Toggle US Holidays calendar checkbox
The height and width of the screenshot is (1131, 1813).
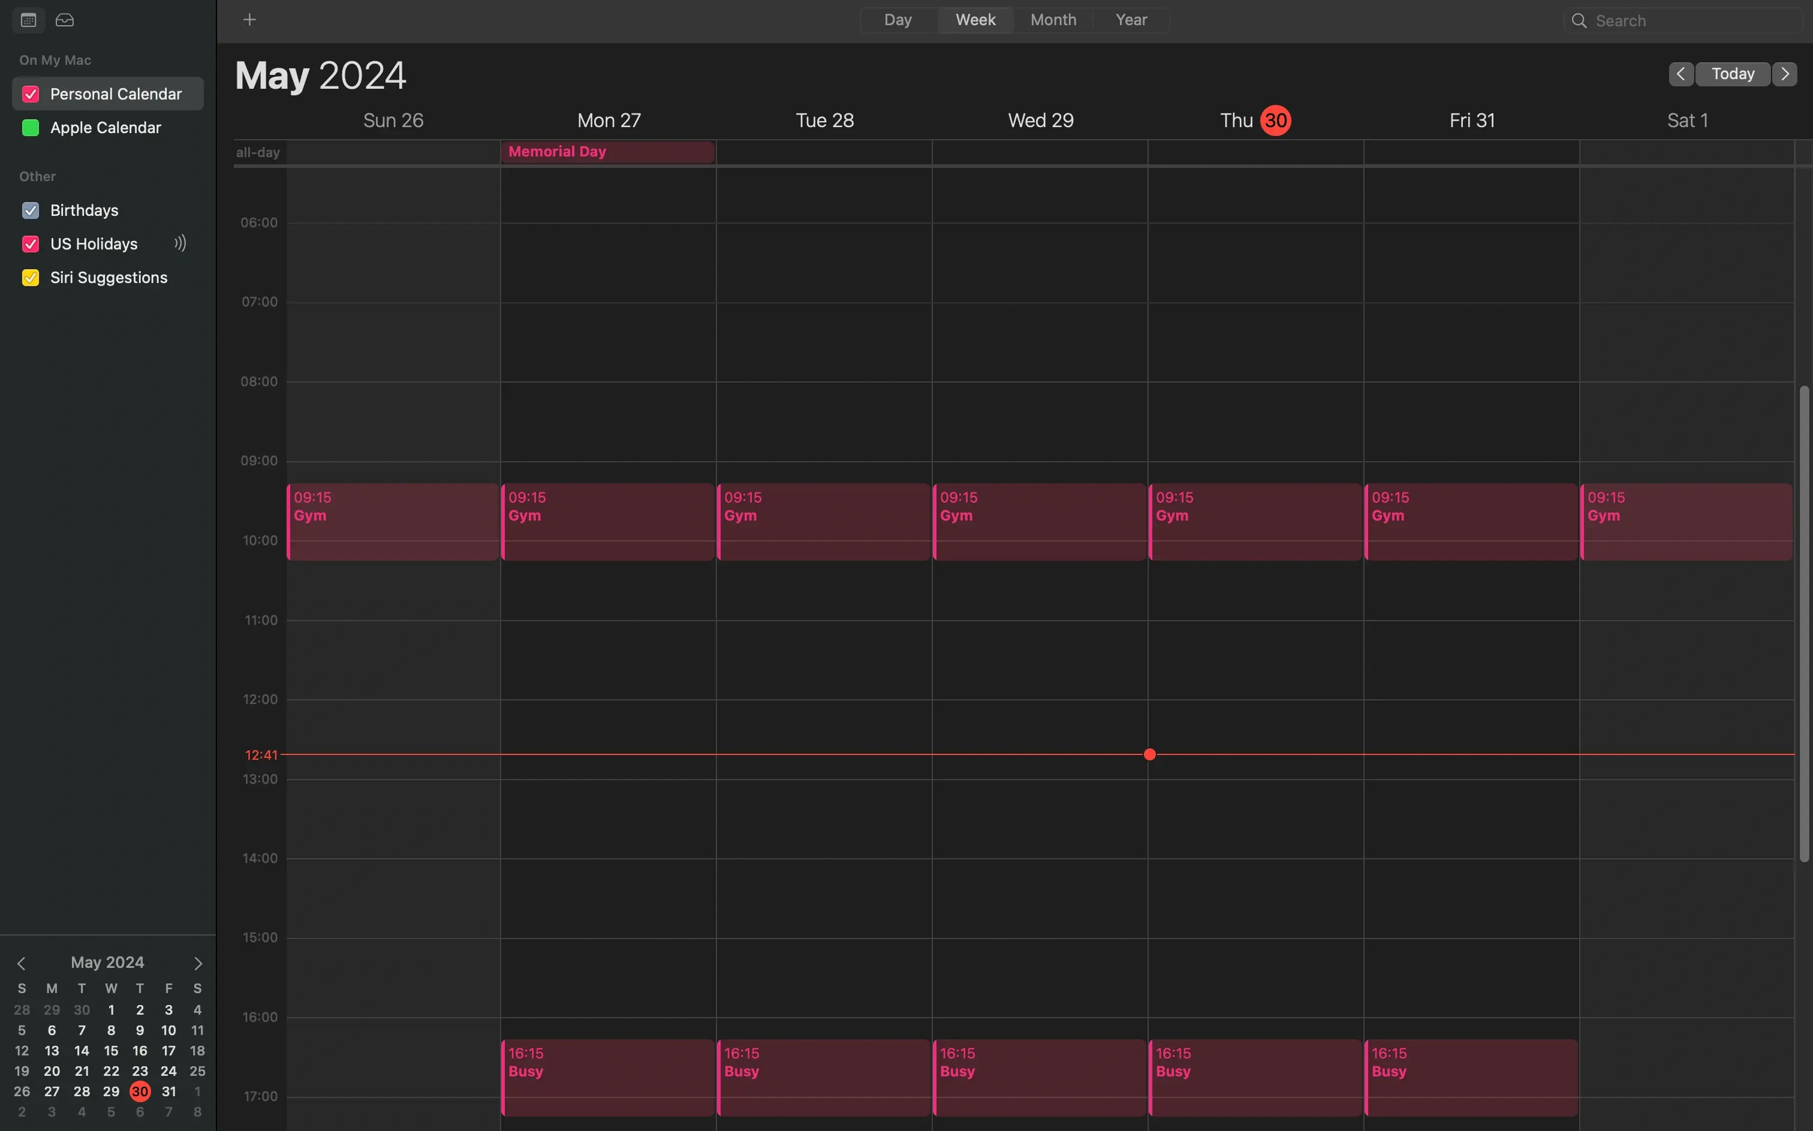click(31, 244)
